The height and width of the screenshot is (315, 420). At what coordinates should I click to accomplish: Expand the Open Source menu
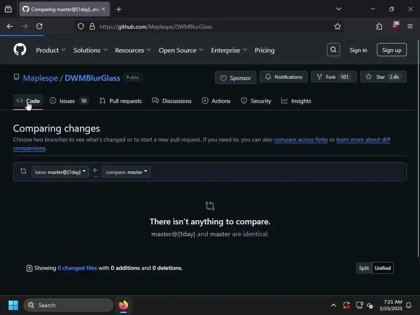click(x=181, y=50)
